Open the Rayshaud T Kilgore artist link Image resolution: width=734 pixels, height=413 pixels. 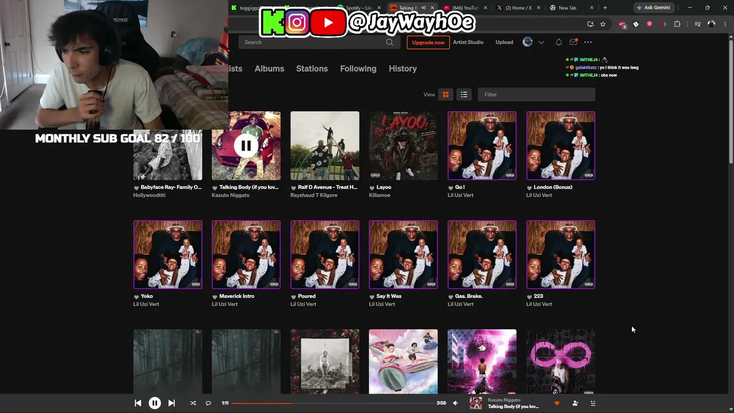(x=314, y=195)
